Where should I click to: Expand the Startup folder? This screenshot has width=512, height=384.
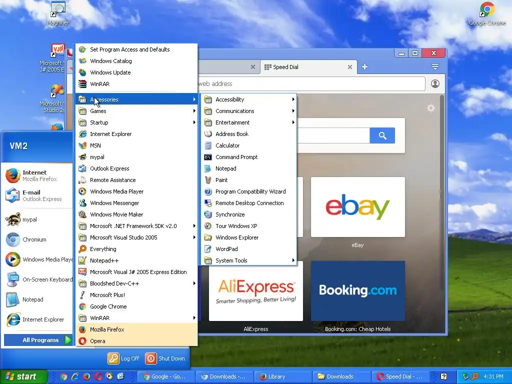(x=136, y=122)
